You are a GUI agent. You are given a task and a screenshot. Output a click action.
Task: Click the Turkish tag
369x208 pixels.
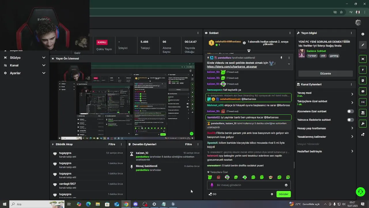(312, 56)
